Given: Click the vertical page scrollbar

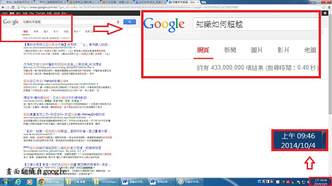Looking at the screenshot, I should 330,94.
